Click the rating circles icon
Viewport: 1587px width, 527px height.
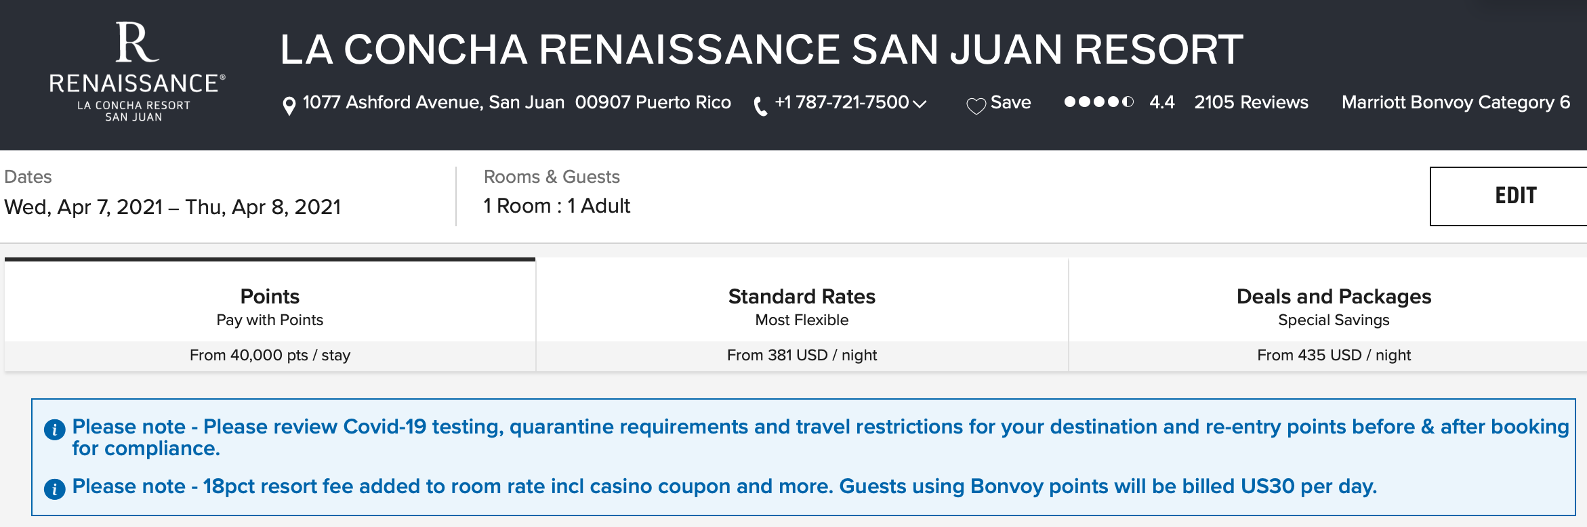pyautogui.click(x=1098, y=102)
